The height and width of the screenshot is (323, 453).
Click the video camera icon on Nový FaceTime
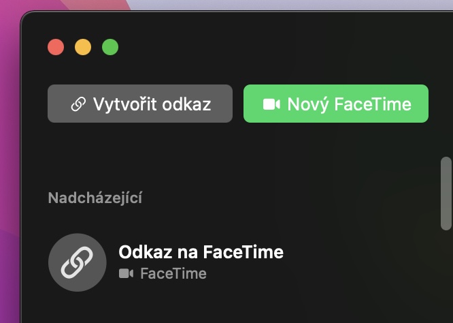coord(271,104)
